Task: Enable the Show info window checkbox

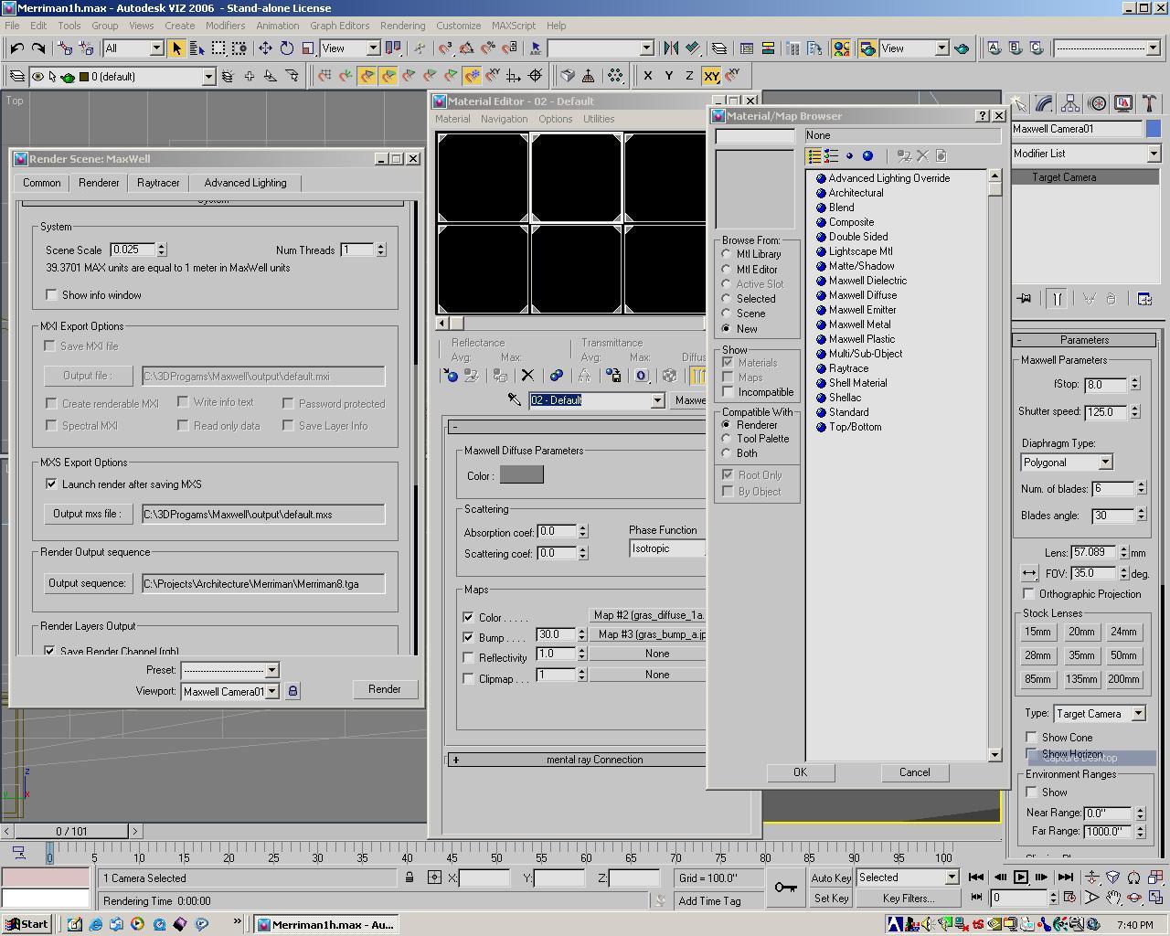Action: click(x=52, y=294)
